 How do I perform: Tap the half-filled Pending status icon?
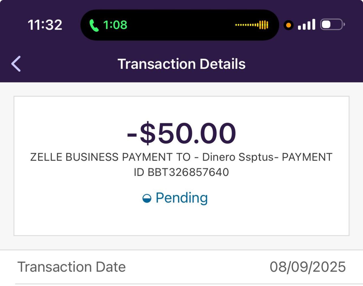pyautogui.click(x=147, y=199)
